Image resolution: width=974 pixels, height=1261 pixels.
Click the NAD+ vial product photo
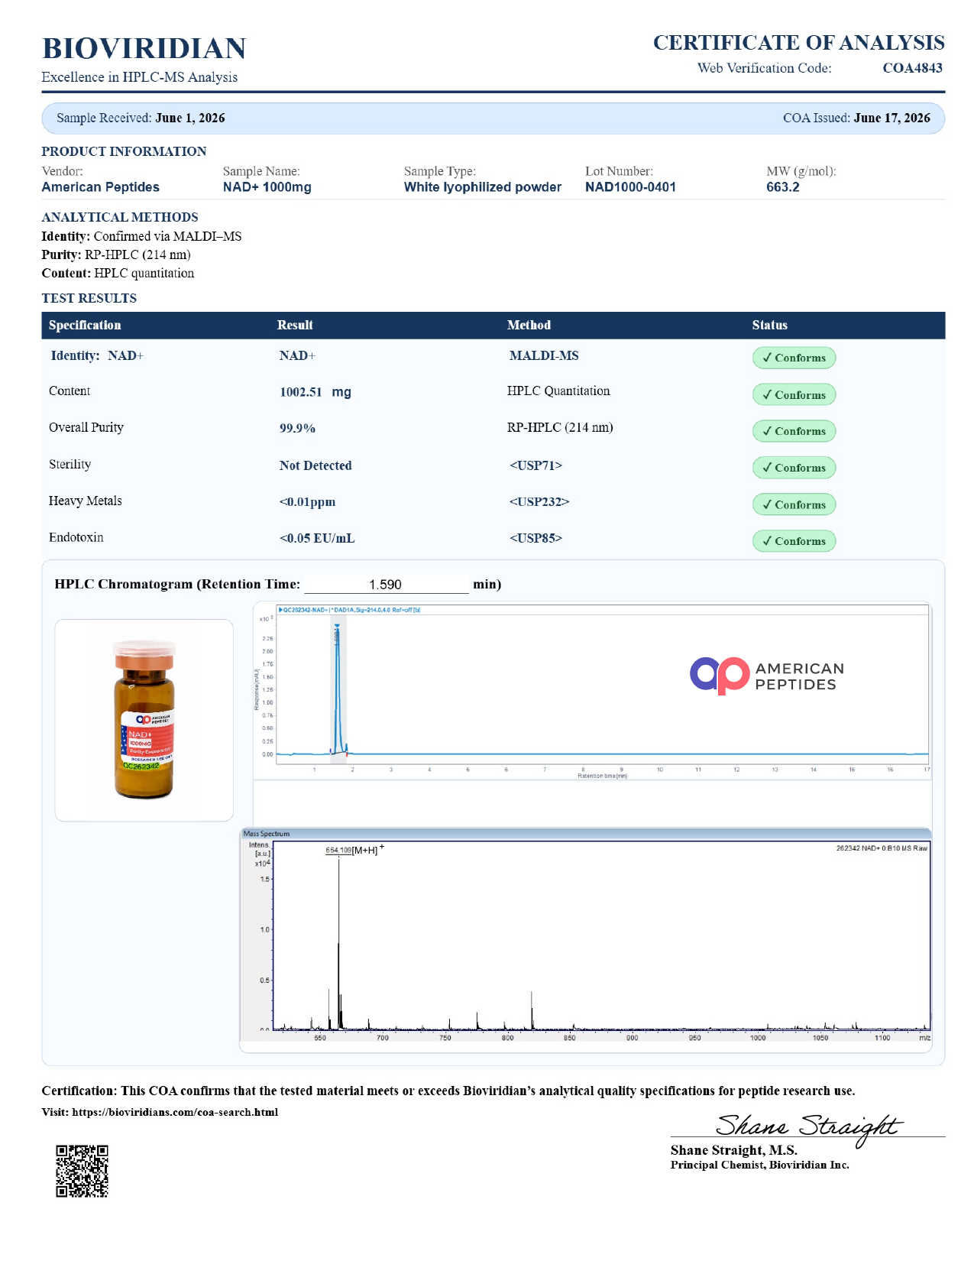click(144, 720)
